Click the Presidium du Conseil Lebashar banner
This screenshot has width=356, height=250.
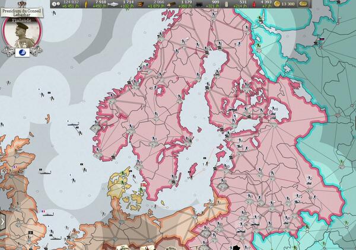pos(22,12)
